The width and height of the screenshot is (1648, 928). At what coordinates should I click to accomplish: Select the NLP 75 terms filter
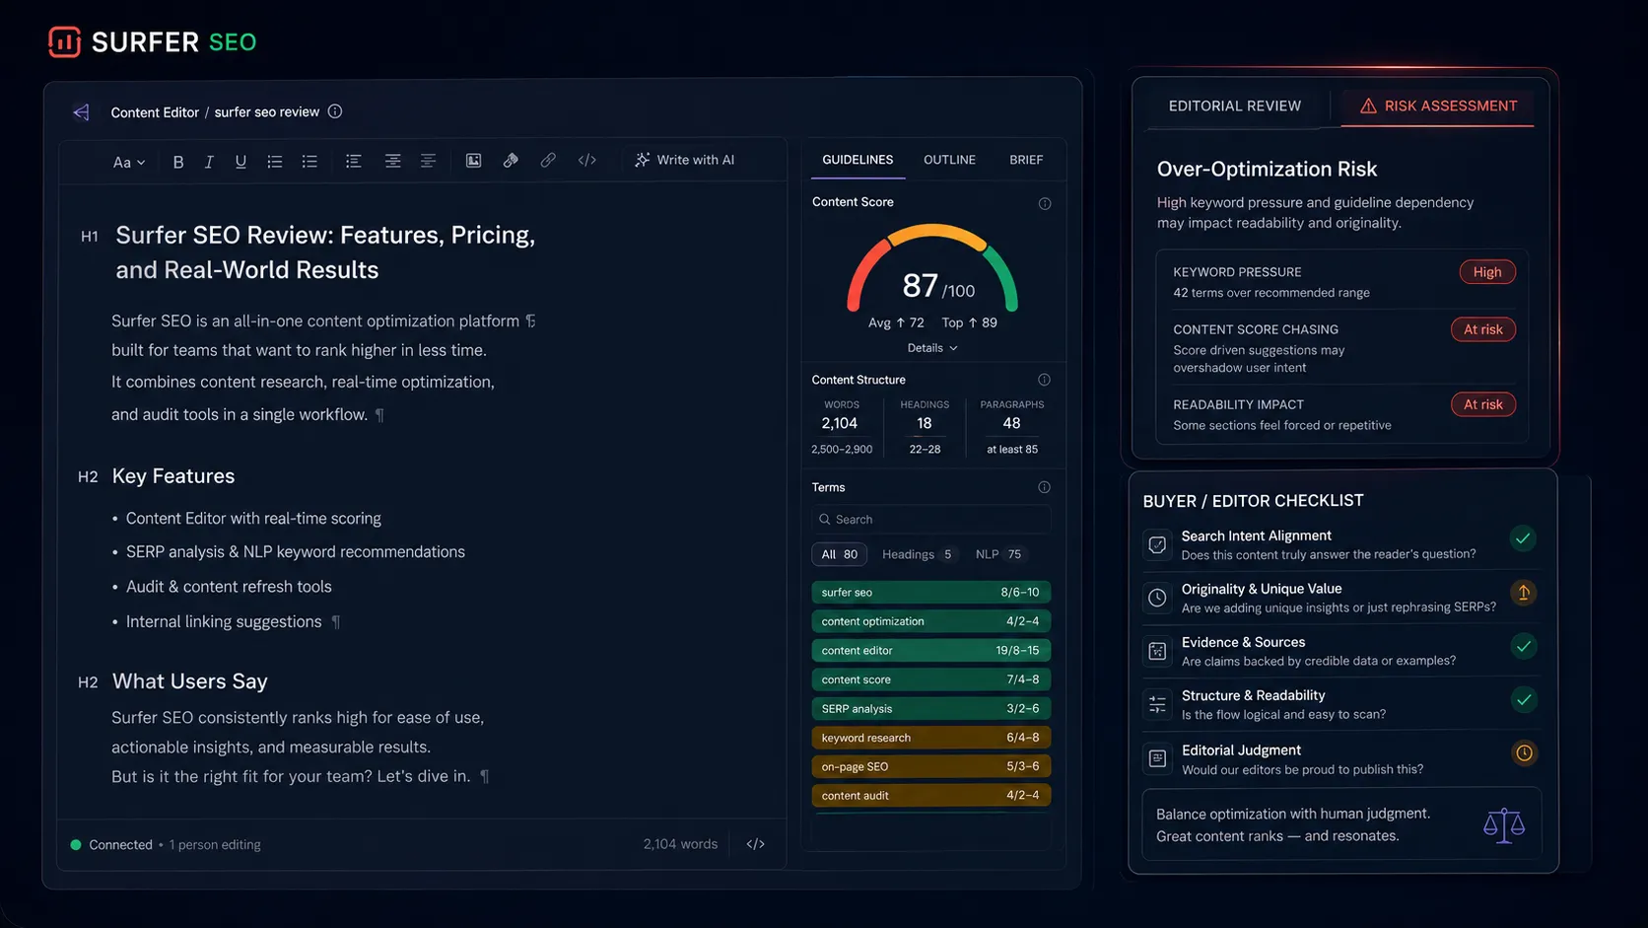(x=999, y=554)
